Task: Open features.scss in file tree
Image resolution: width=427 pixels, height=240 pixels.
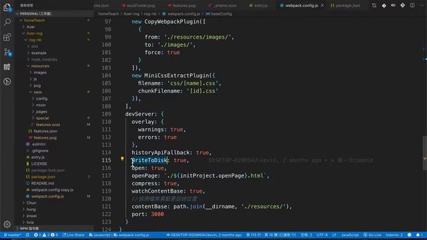Action: (x=48, y=125)
